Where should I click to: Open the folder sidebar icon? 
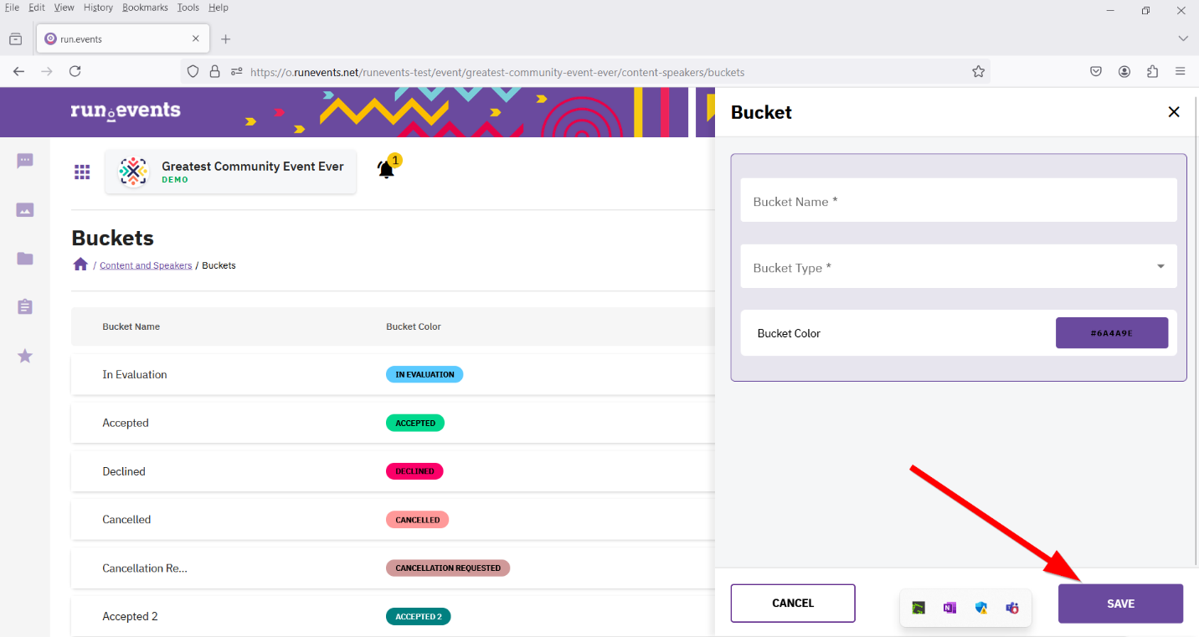tap(25, 259)
